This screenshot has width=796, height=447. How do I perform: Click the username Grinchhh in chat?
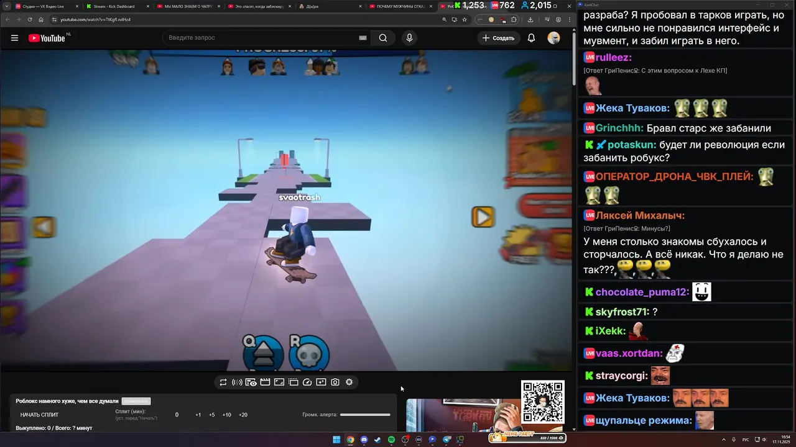619,128
